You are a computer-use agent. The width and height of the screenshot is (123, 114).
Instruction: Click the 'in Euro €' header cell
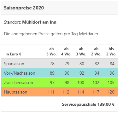pos(14,54)
